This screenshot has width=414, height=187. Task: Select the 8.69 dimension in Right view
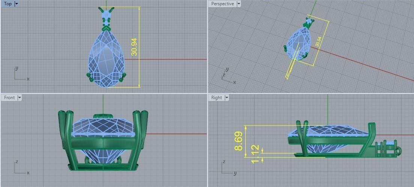(238, 141)
